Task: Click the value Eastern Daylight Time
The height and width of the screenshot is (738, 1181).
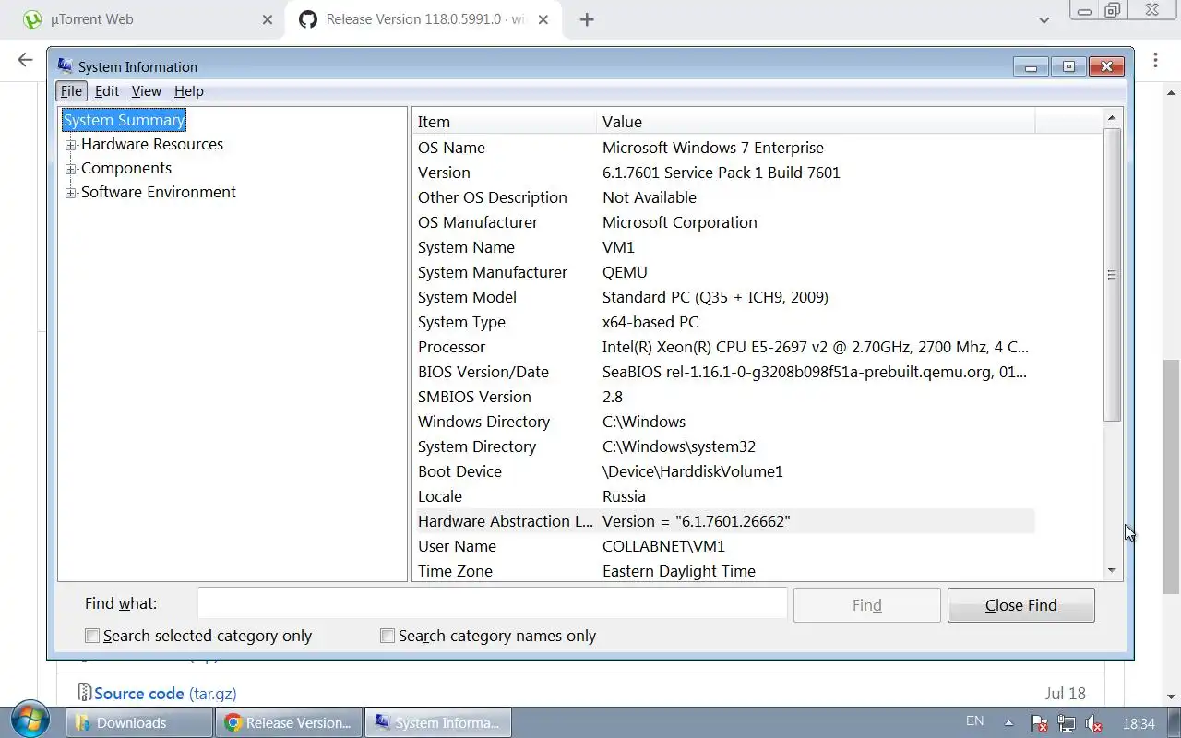Action: click(x=679, y=571)
